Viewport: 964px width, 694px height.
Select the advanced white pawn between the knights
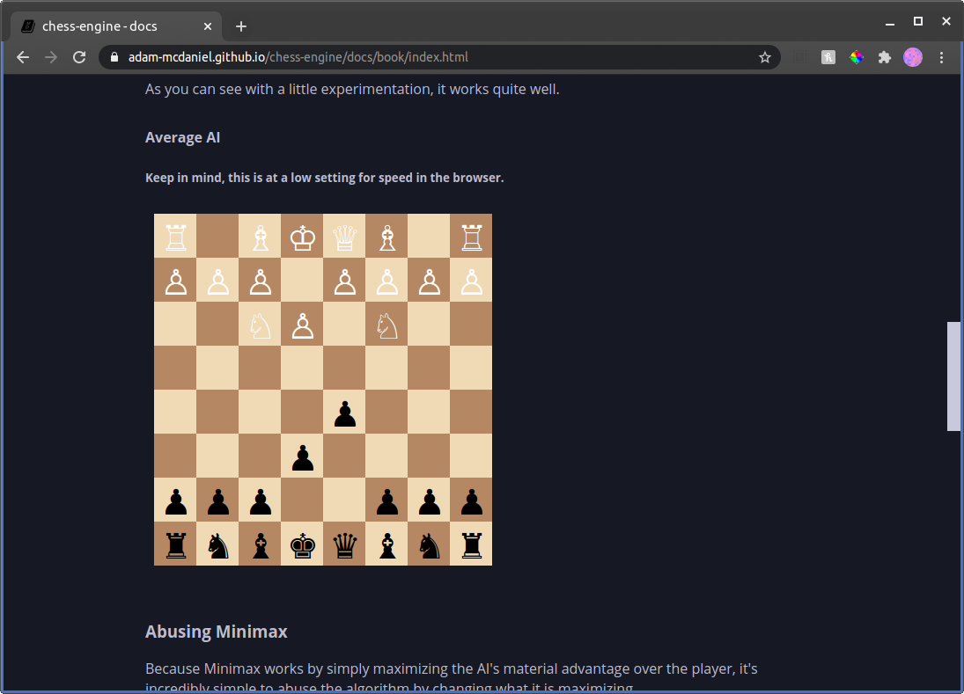[303, 325]
